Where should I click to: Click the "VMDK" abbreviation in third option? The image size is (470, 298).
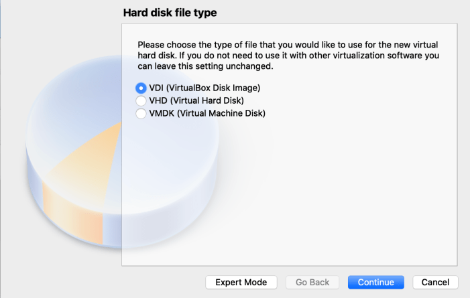click(x=162, y=114)
